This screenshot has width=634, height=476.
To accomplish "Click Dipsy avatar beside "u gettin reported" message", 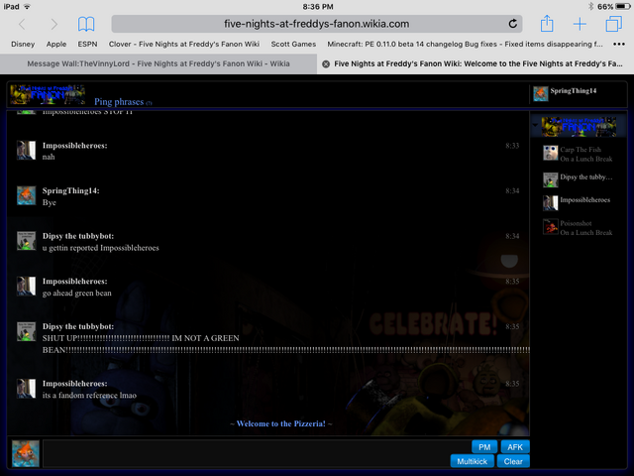I will pos(27,240).
